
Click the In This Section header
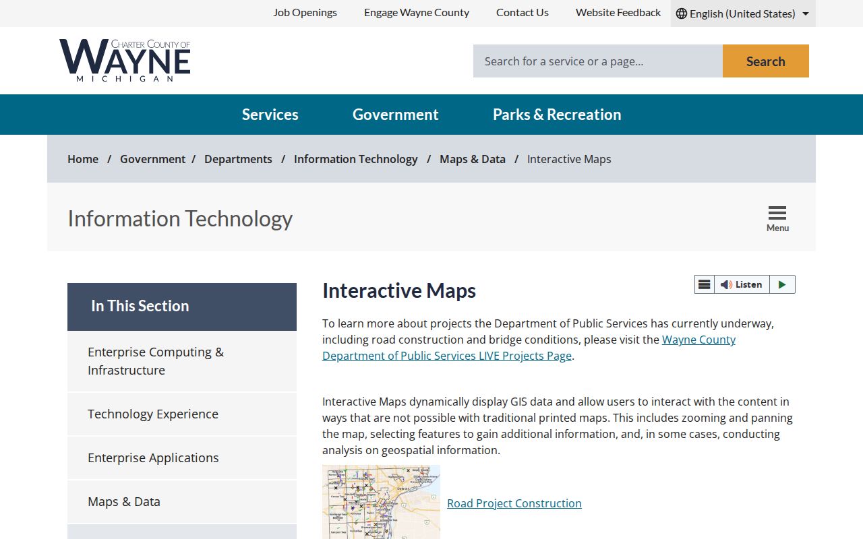[x=182, y=307]
